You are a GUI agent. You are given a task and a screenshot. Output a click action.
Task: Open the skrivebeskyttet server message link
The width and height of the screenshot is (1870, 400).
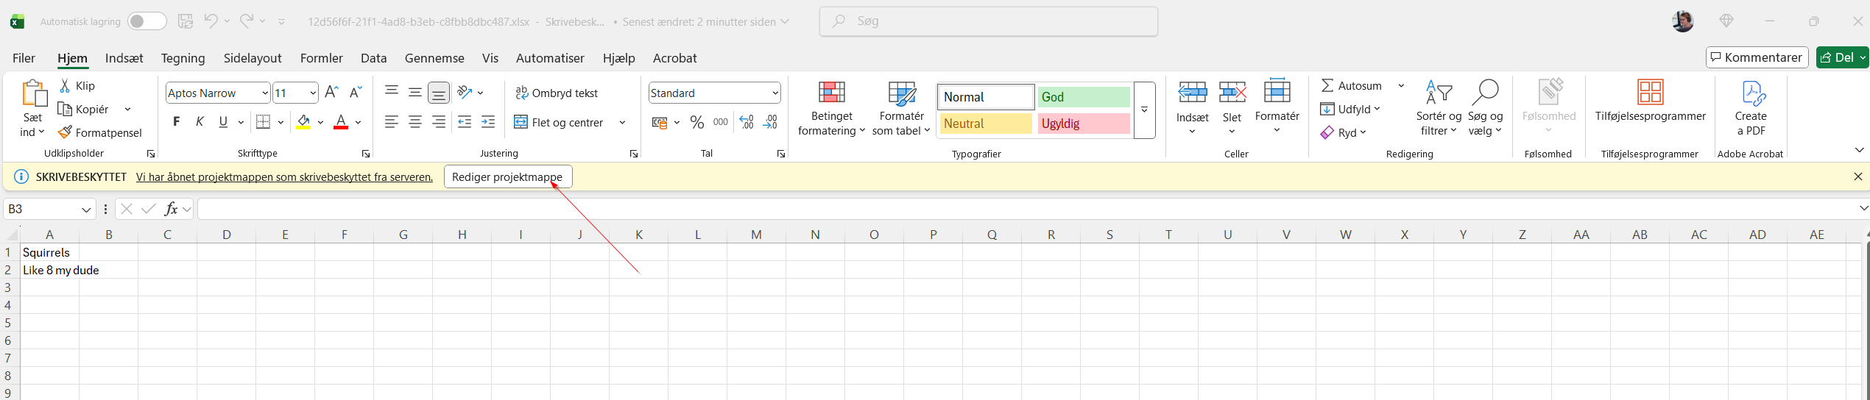click(284, 177)
